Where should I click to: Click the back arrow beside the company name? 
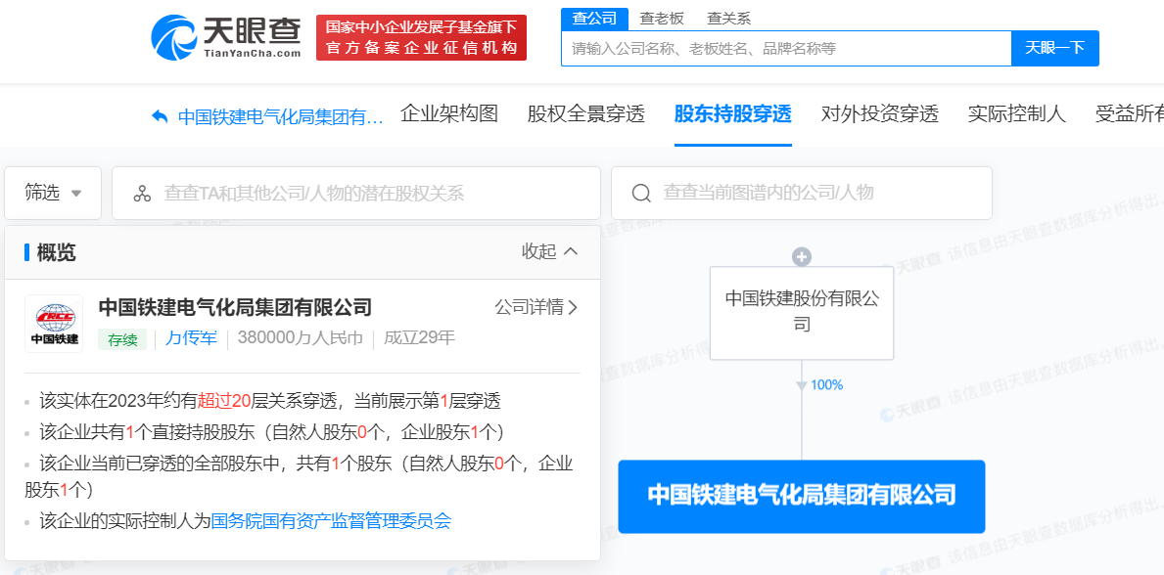[x=160, y=116]
